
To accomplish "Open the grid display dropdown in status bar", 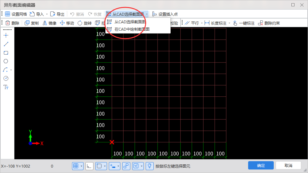I will (x=82, y=166).
